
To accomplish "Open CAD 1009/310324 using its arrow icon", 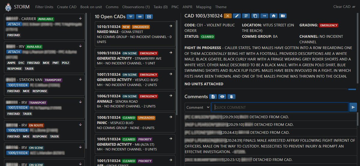I will (171, 53).
